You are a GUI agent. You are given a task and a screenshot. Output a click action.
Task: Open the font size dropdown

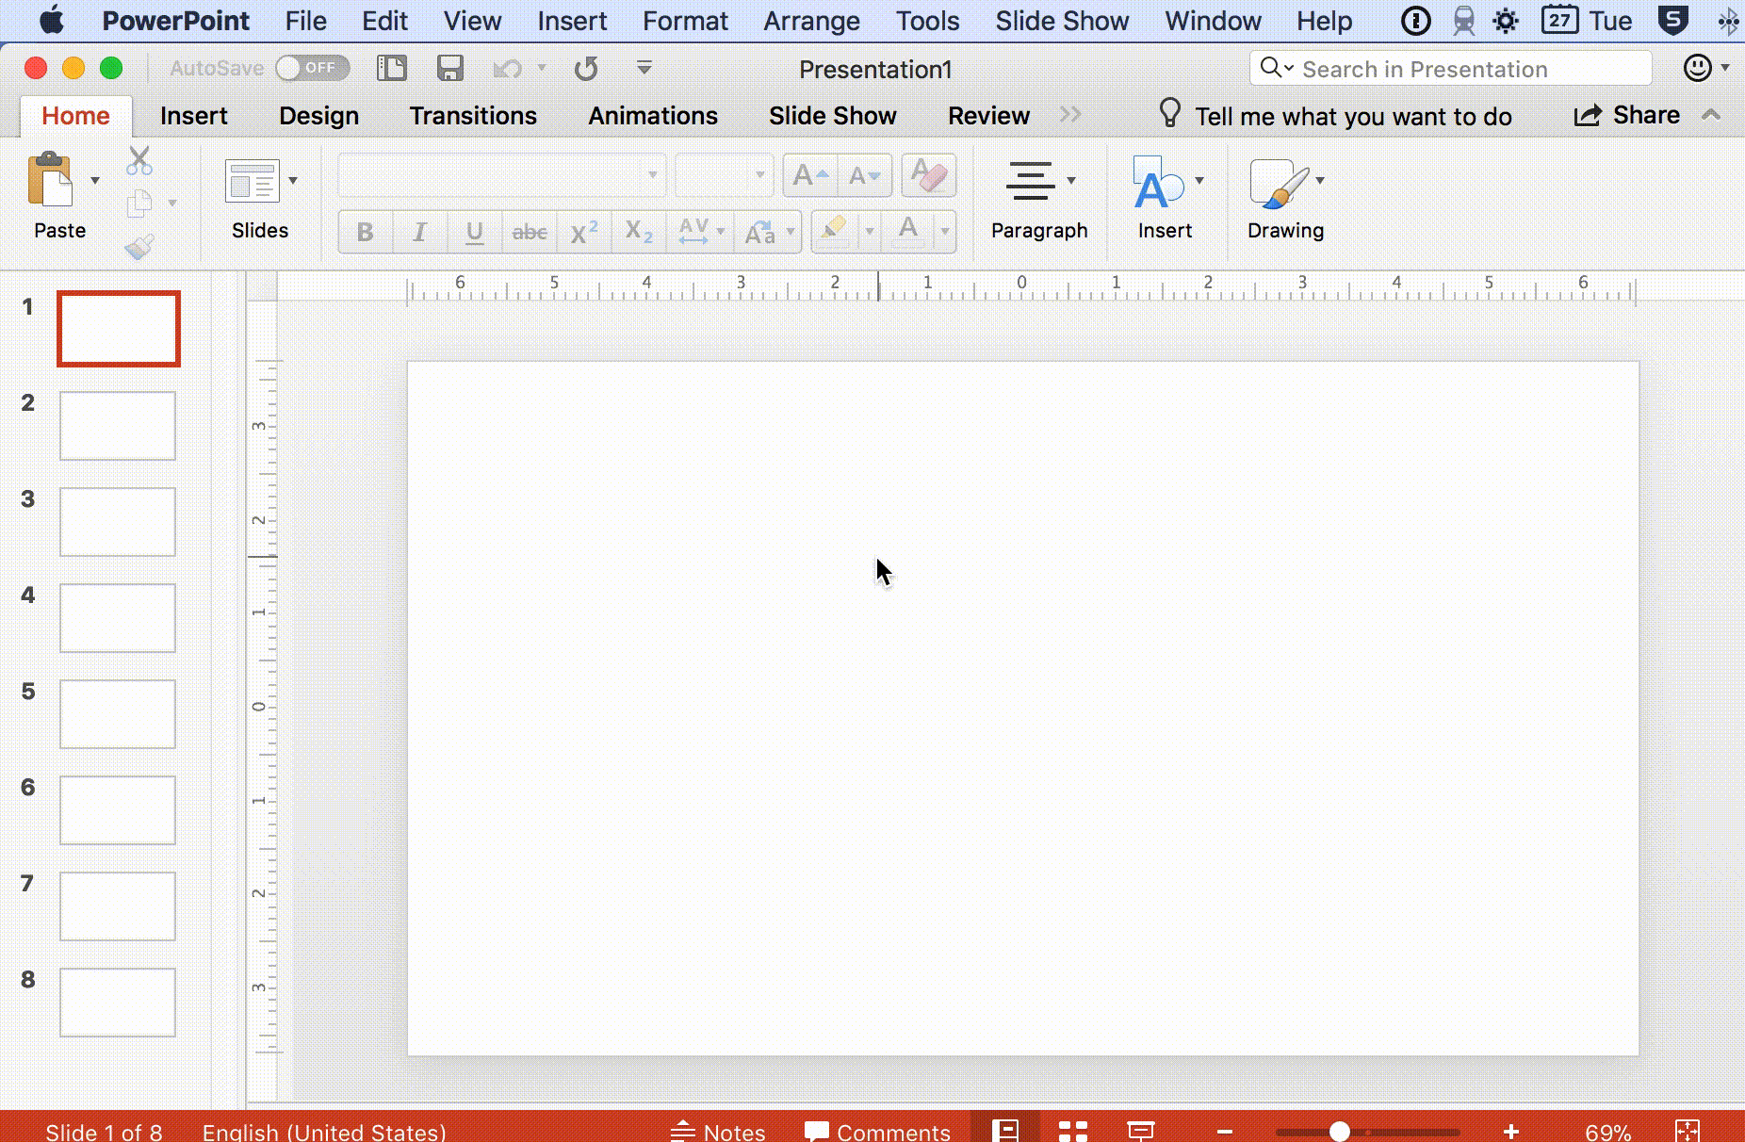(761, 174)
